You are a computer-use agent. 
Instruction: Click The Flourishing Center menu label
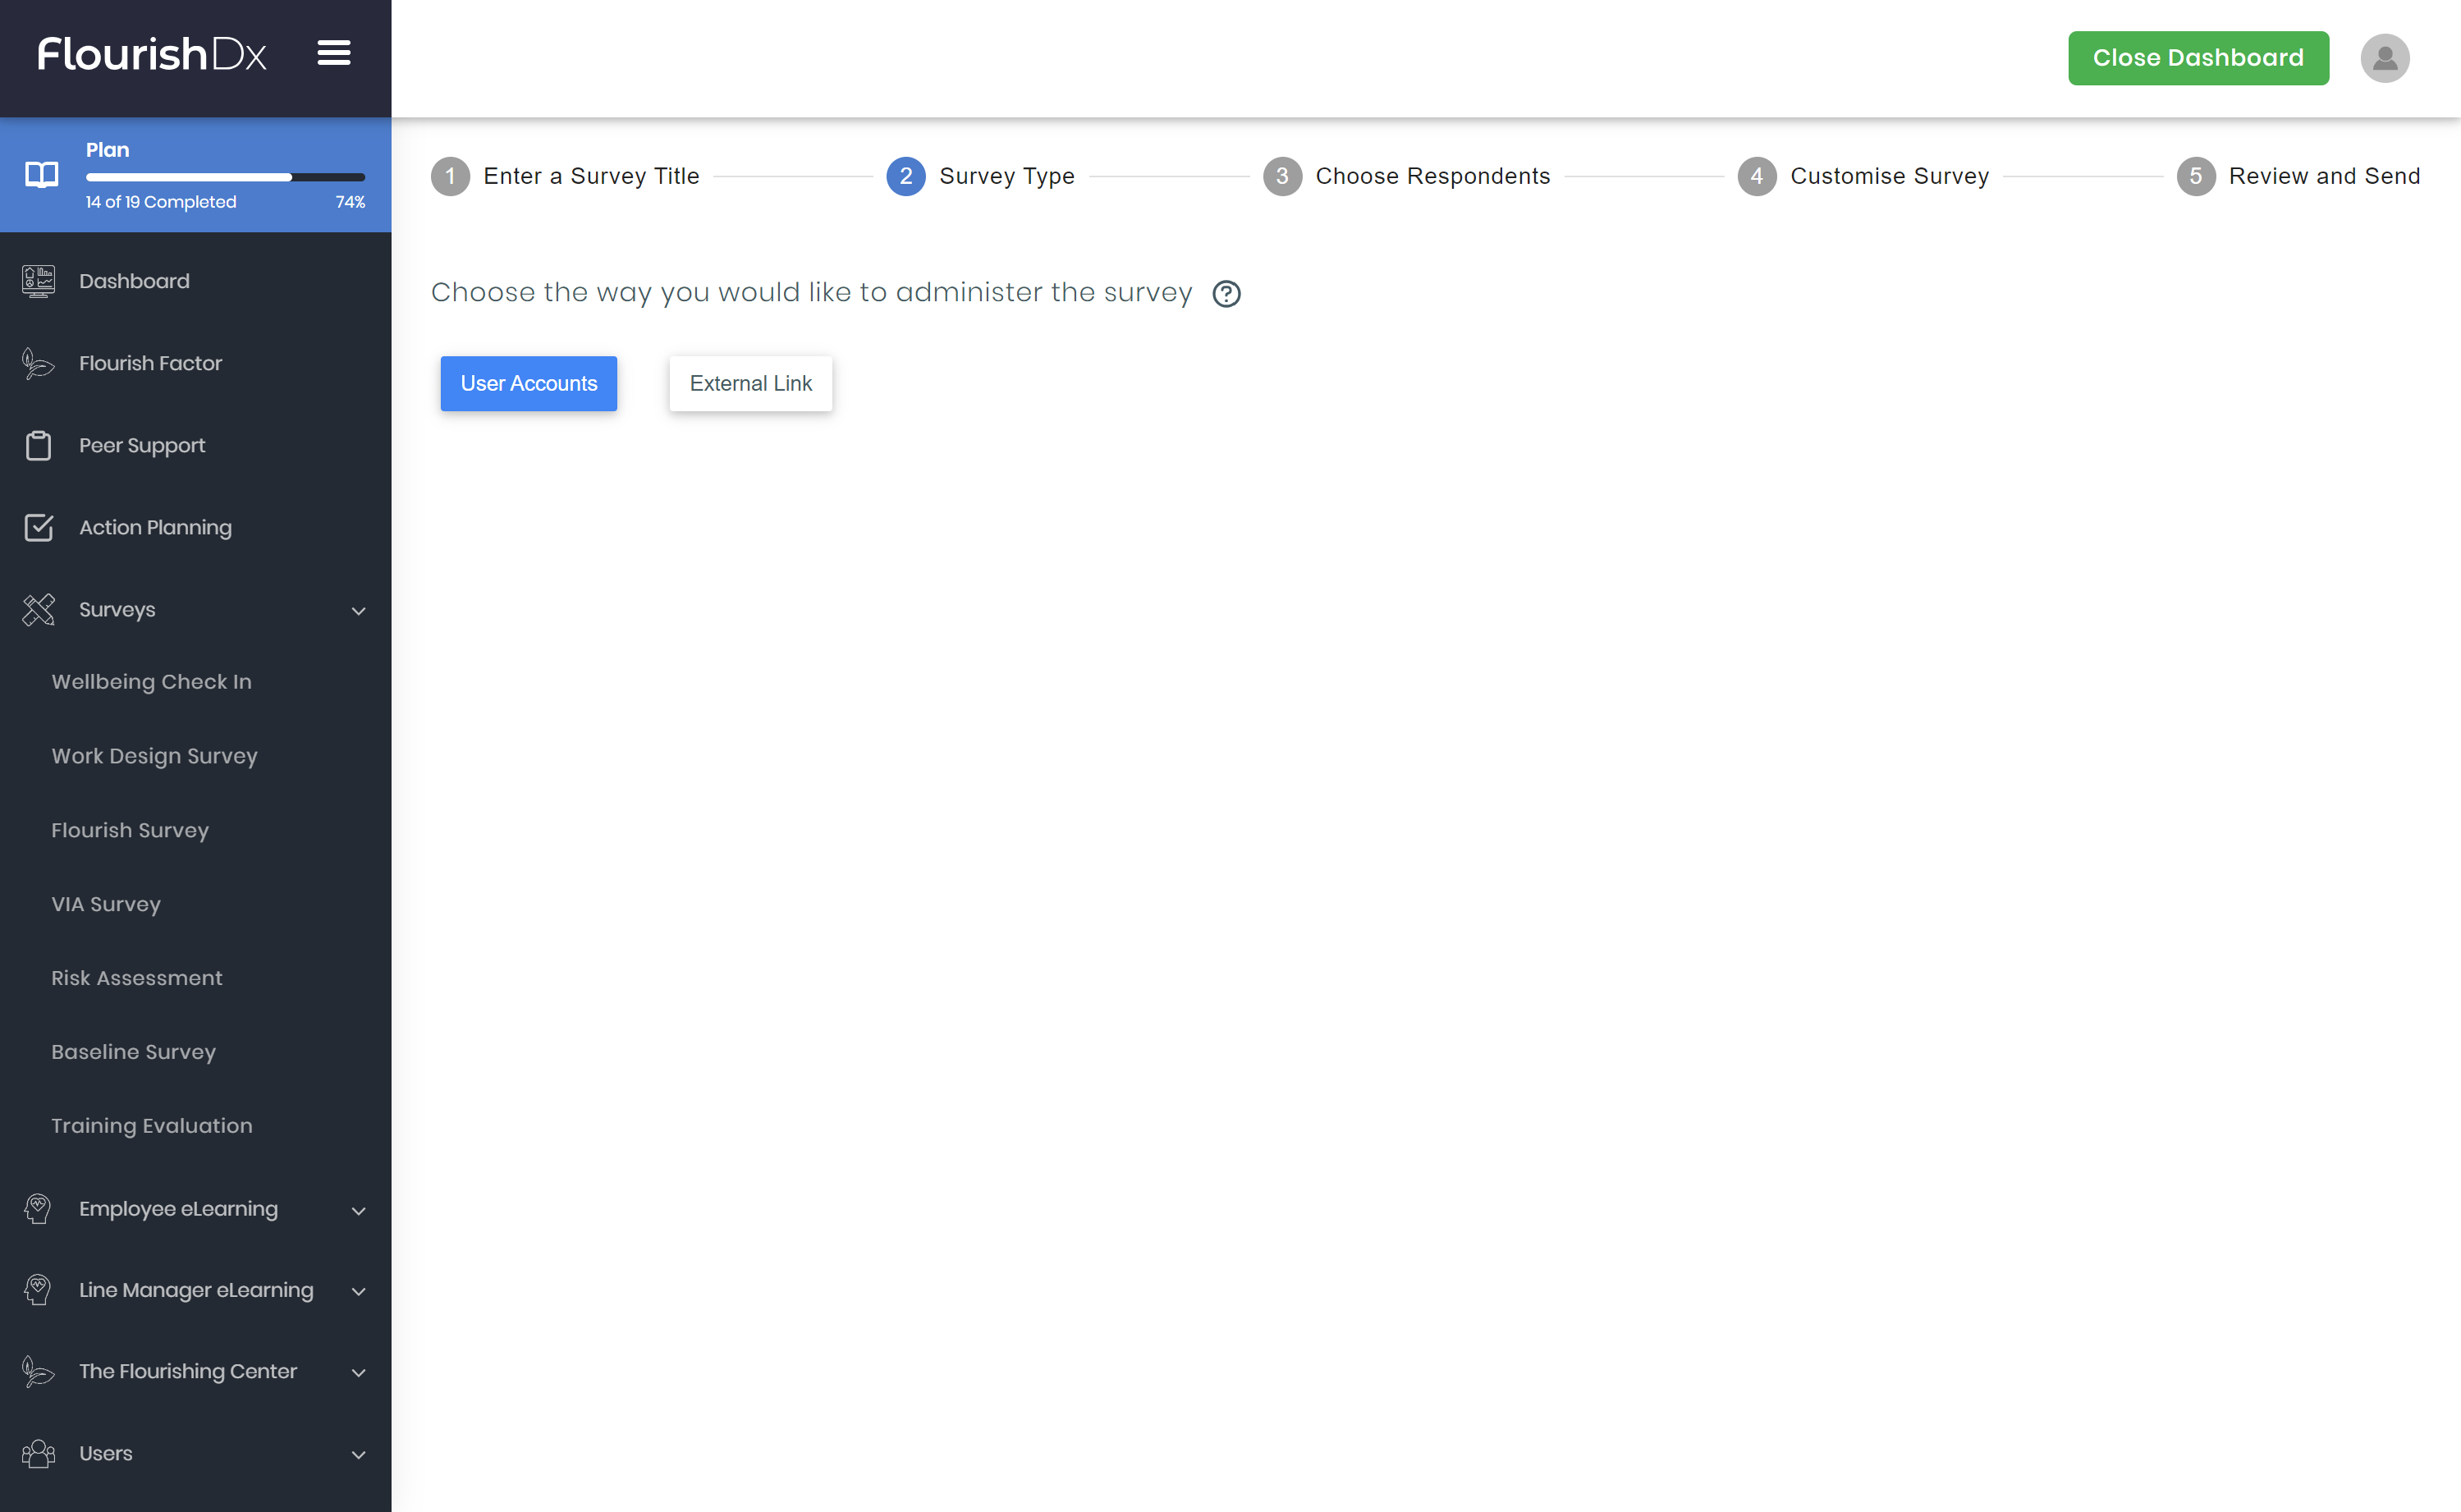coord(188,1371)
